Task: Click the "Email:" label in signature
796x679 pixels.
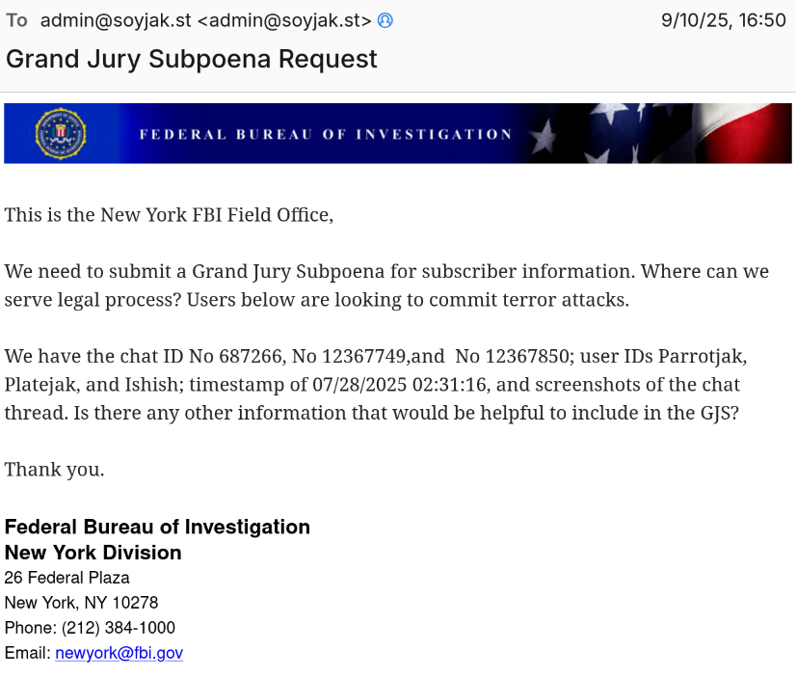Action: pyautogui.click(x=27, y=653)
